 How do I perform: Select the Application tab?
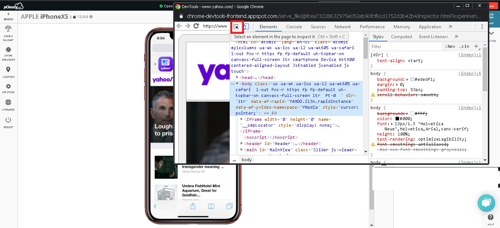coord(430,27)
